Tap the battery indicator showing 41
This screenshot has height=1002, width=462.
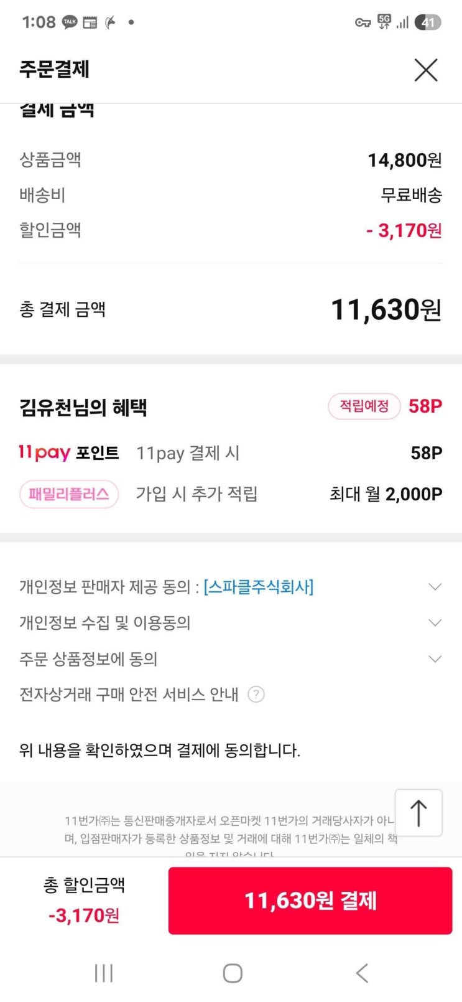pyautogui.click(x=428, y=22)
